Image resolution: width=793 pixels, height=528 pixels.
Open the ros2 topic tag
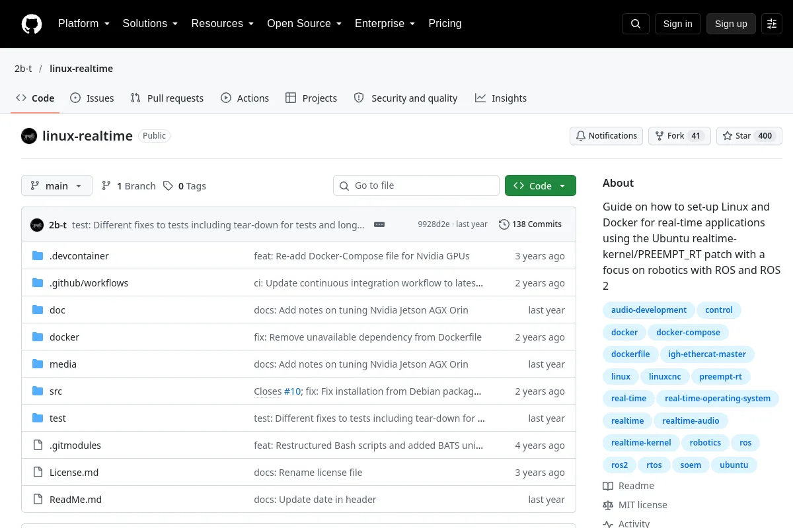coord(620,465)
